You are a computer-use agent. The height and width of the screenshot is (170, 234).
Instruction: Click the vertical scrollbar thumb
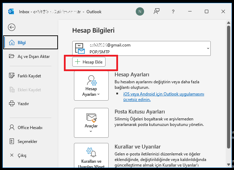pyautogui.click(x=229, y=87)
